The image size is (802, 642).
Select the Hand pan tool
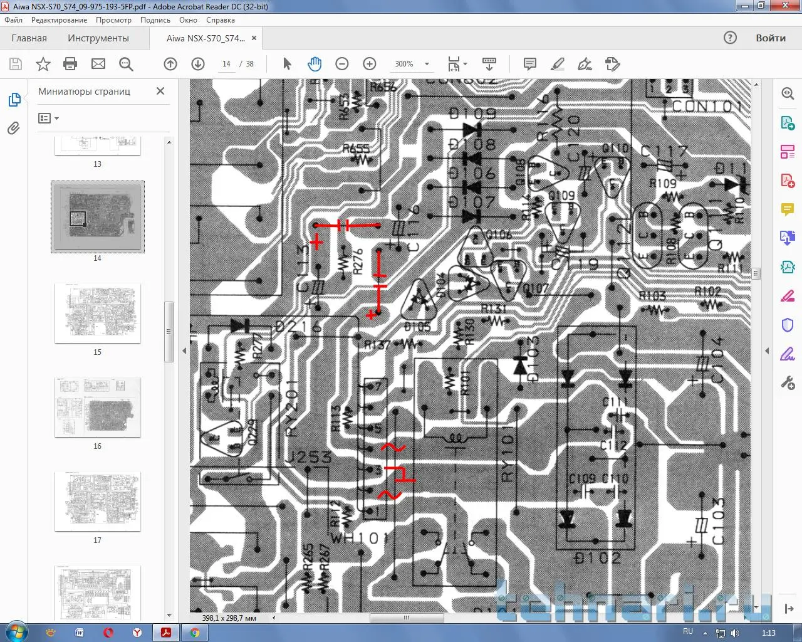click(x=315, y=64)
